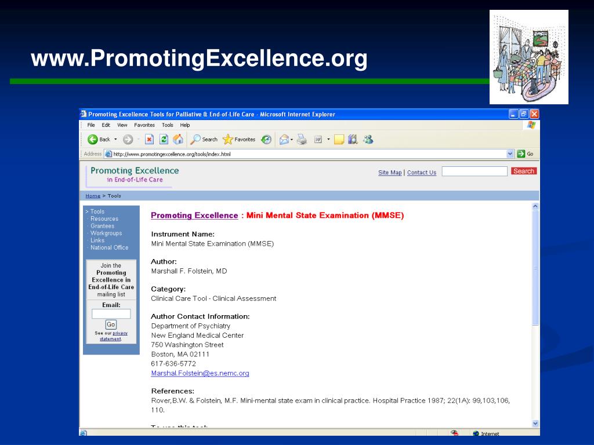Image resolution: width=594 pixels, height=445 pixels.
Task: Click the page scrollbar down arrow
Action: click(535, 424)
